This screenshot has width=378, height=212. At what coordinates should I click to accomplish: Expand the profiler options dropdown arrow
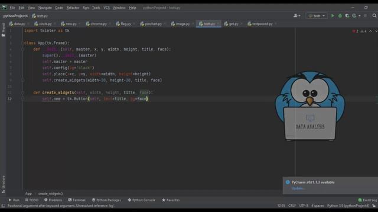(360, 16)
